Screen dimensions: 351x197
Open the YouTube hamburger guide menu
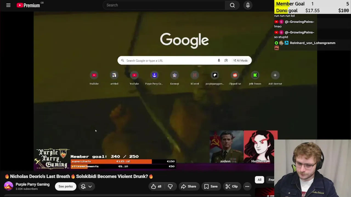[8, 5]
